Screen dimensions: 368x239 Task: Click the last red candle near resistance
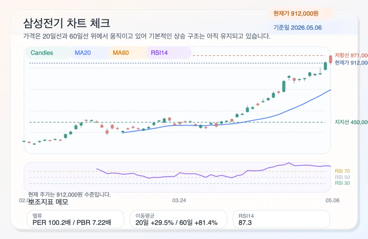(330, 59)
